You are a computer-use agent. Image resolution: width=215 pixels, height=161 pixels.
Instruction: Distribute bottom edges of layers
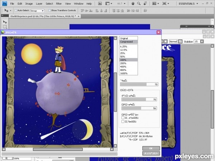(x=122, y=10)
